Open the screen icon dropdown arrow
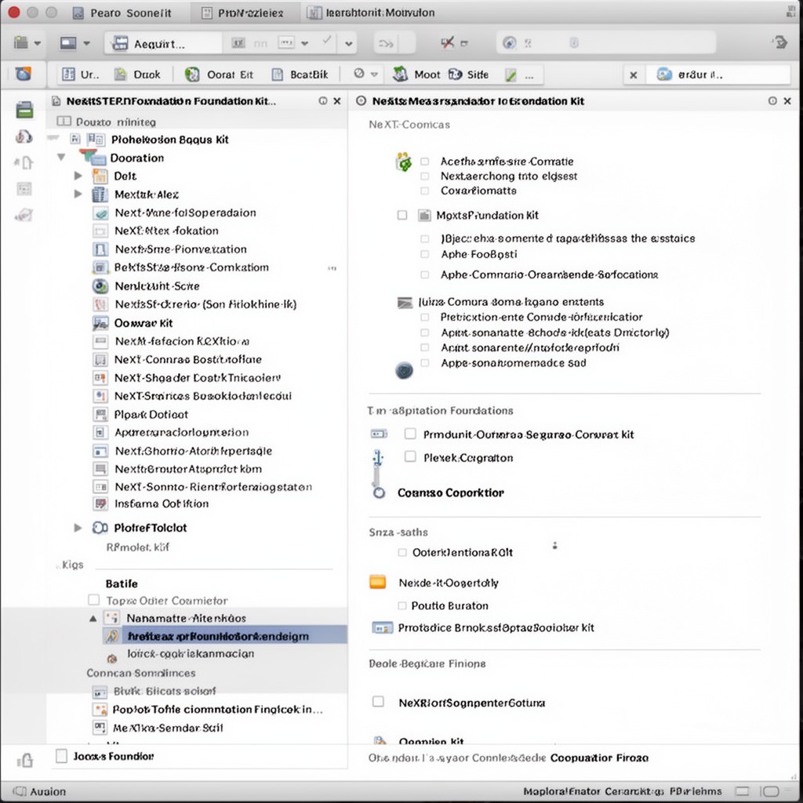The width and height of the screenshot is (803, 803). 86,44
